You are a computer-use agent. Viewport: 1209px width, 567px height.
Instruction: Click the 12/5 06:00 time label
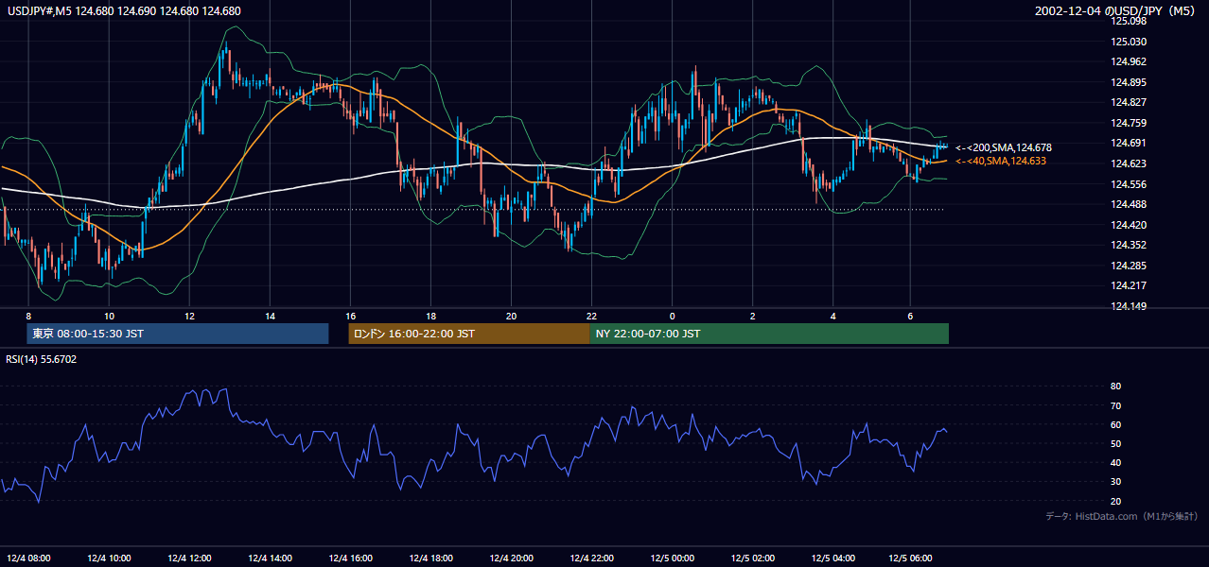pyautogui.click(x=913, y=558)
